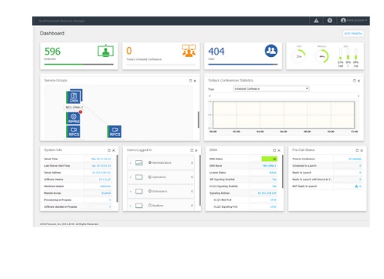
Task: Open the user account menu arrow
Action: click(366, 20)
